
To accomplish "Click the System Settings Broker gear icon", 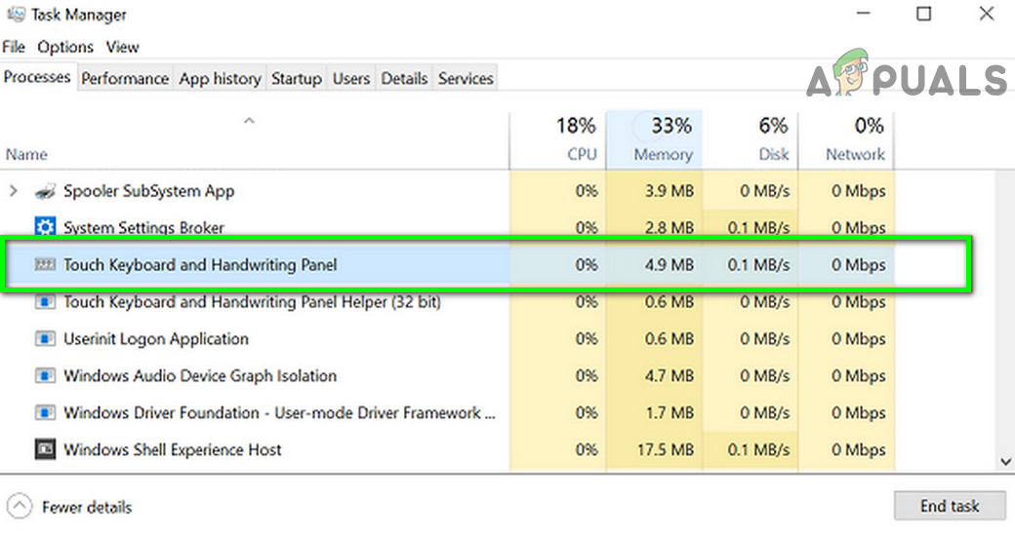I will tap(45, 228).
